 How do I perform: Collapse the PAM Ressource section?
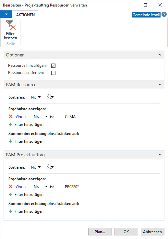[x=160, y=85]
